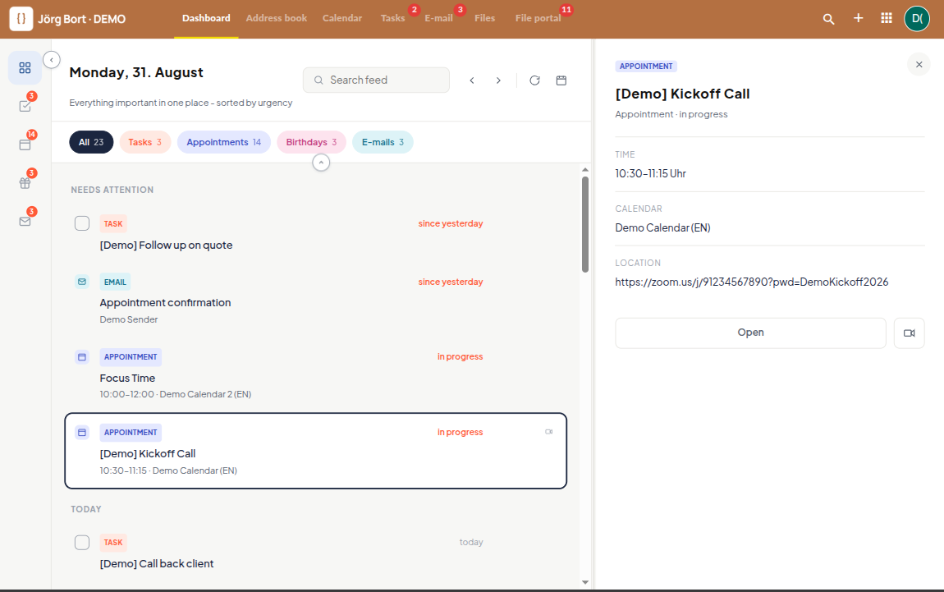
Task: Go to the previous day
Action: tap(472, 80)
